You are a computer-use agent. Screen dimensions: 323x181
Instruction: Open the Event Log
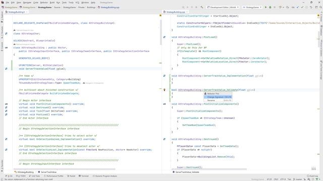[x=312, y=176]
